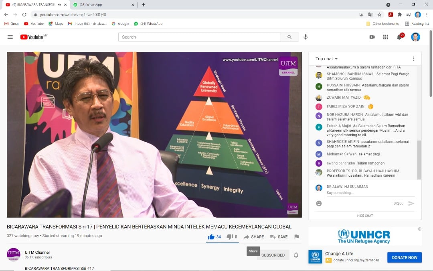
Task: Open the emoji picker in chat
Action: [x=319, y=204]
